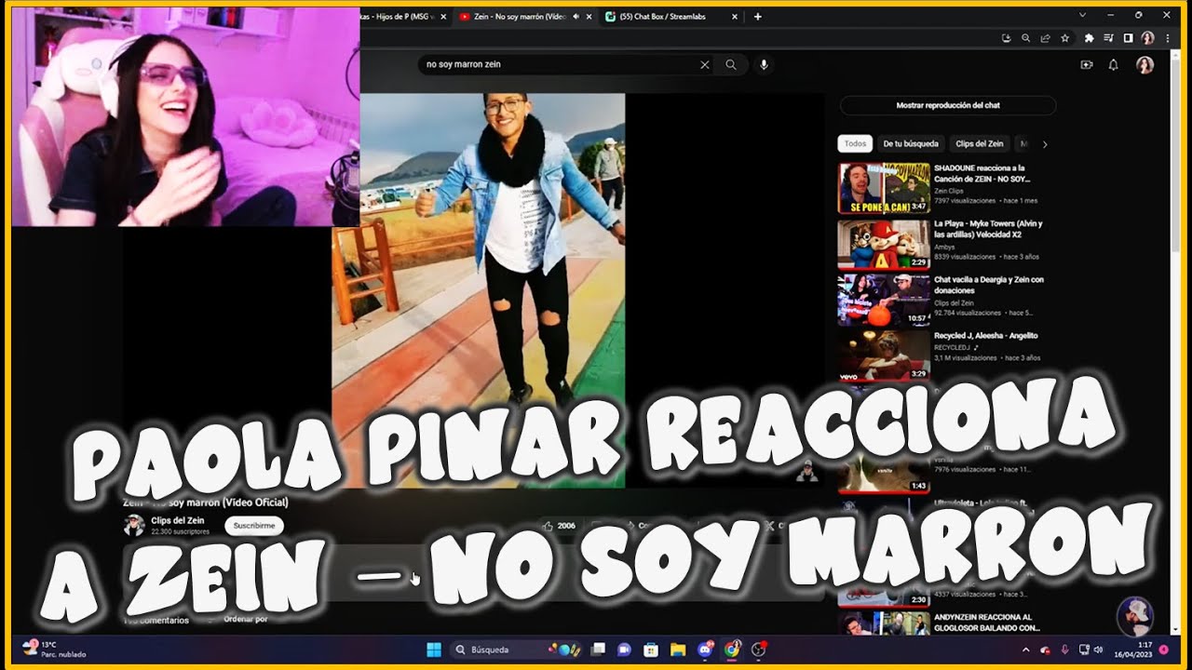This screenshot has height=670, width=1192.
Task: Open Chrome three-dot menu
Action: point(1167,38)
